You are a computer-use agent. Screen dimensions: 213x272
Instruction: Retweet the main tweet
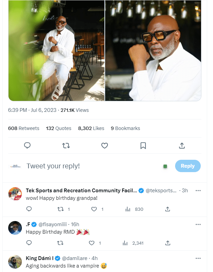click(x=66, y=145)
